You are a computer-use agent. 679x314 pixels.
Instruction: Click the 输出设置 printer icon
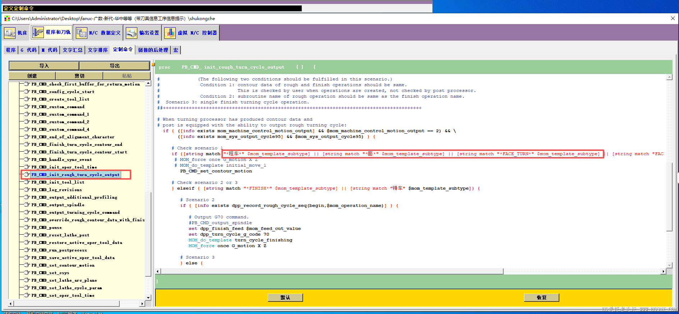click(x=132, y=33)
